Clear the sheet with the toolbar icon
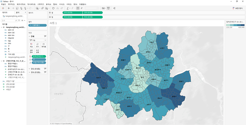 47,8
